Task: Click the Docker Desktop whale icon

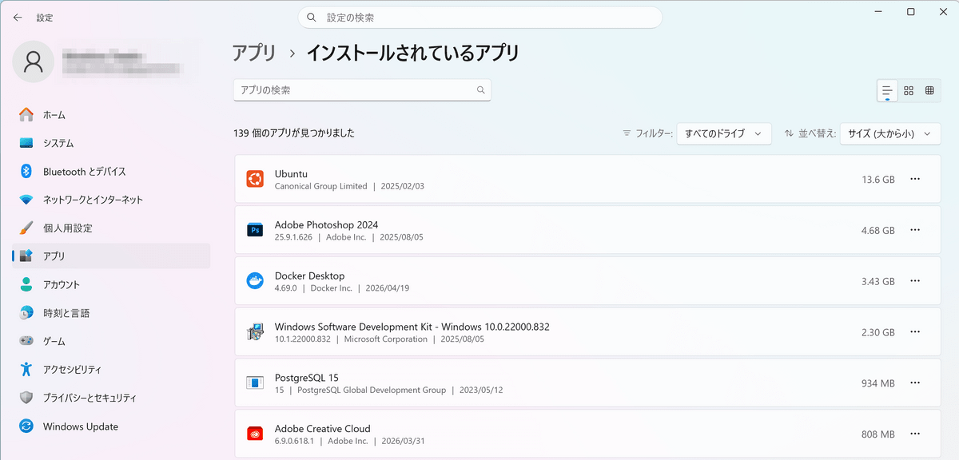Action: click(255, 281)
